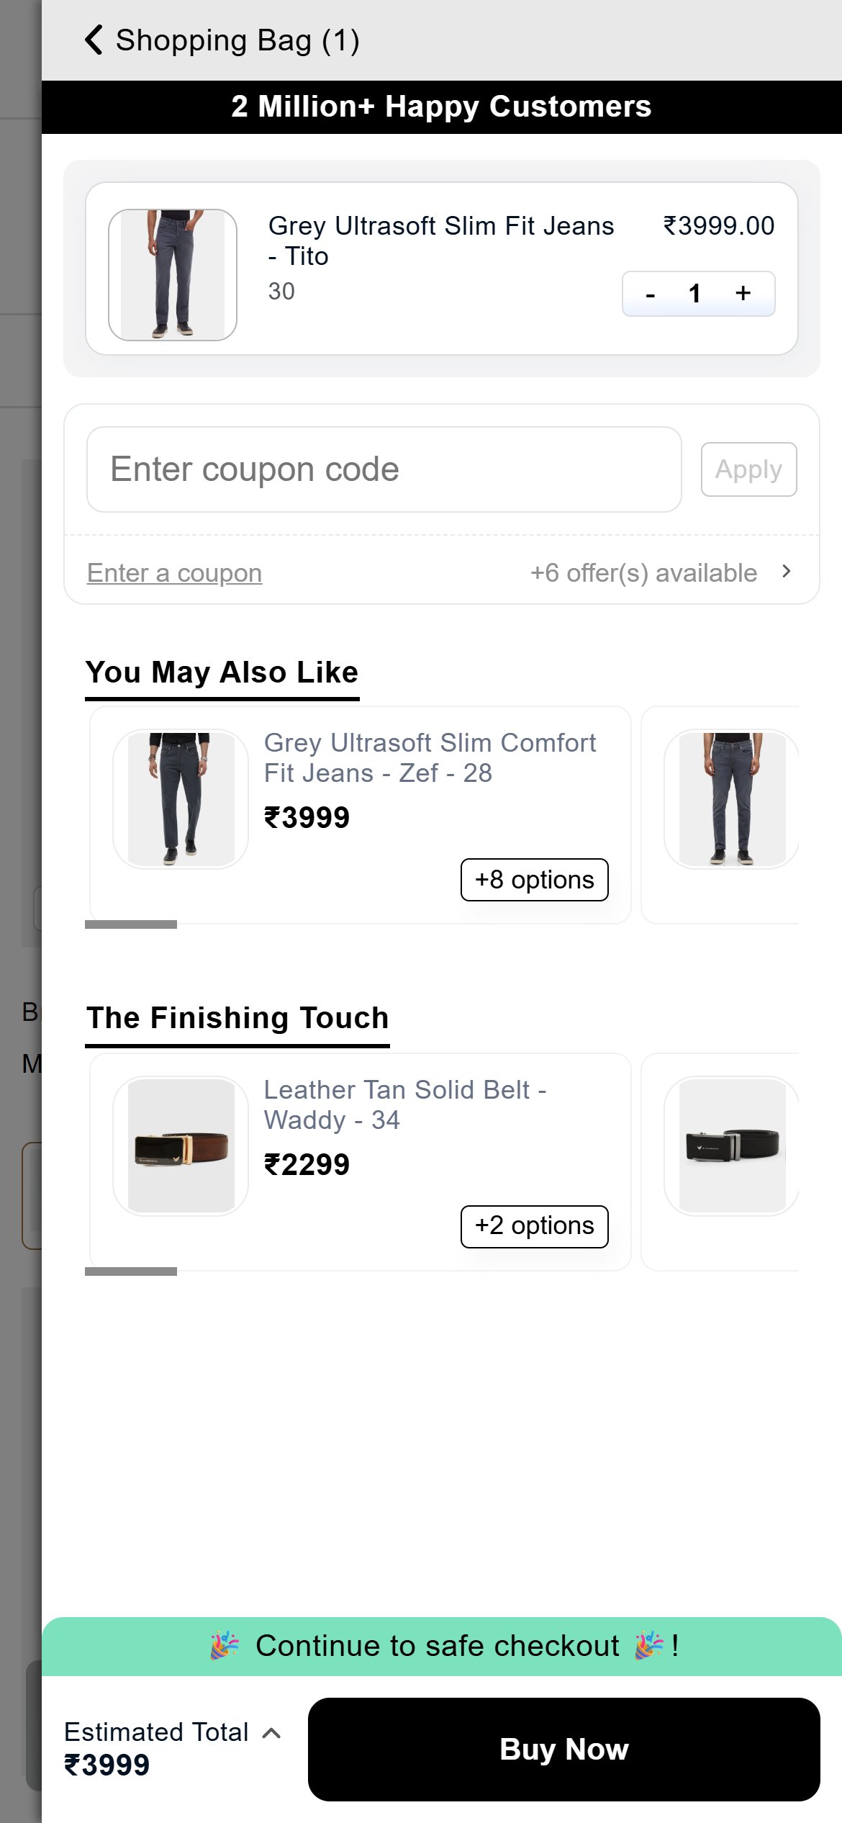Focus the Enter coupon code field

pos(384,469)
